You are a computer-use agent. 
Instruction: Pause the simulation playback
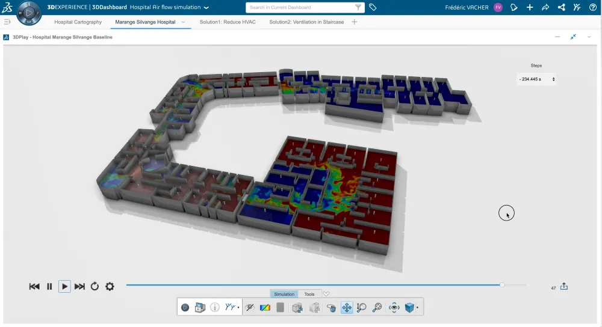pyautogui.click(x=49, y=287)
